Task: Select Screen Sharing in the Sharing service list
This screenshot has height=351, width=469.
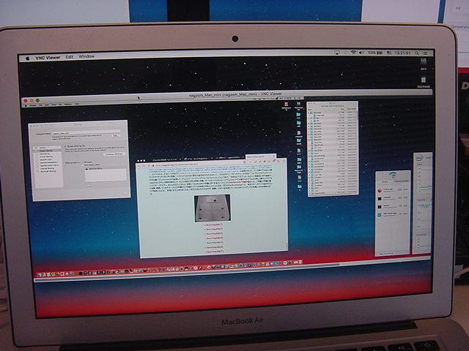Action: 47,151
